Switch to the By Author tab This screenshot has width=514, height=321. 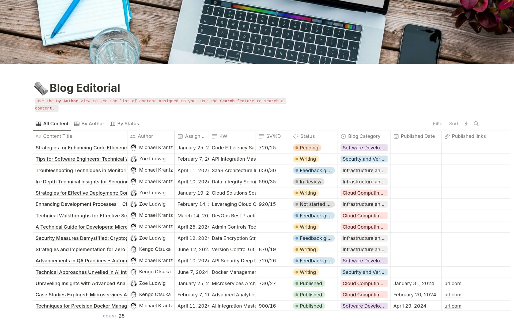(x=89, y=124)
